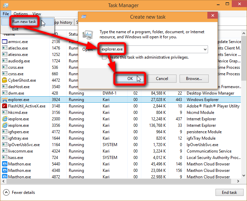Screen dimensions: 247x201
Task: Click the audiodg.exe process icon
Action: 4,61
